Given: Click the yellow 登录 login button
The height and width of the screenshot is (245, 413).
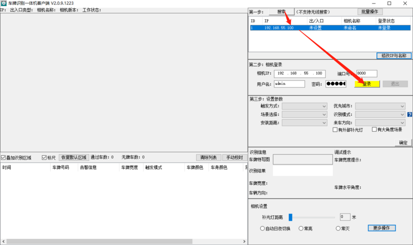Looking at the screenshot, I should [367, 84].
